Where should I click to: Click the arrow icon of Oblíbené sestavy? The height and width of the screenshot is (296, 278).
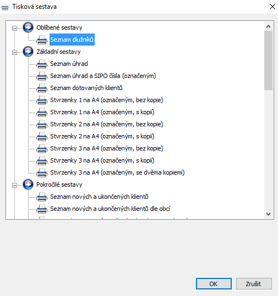pos(28,27)
